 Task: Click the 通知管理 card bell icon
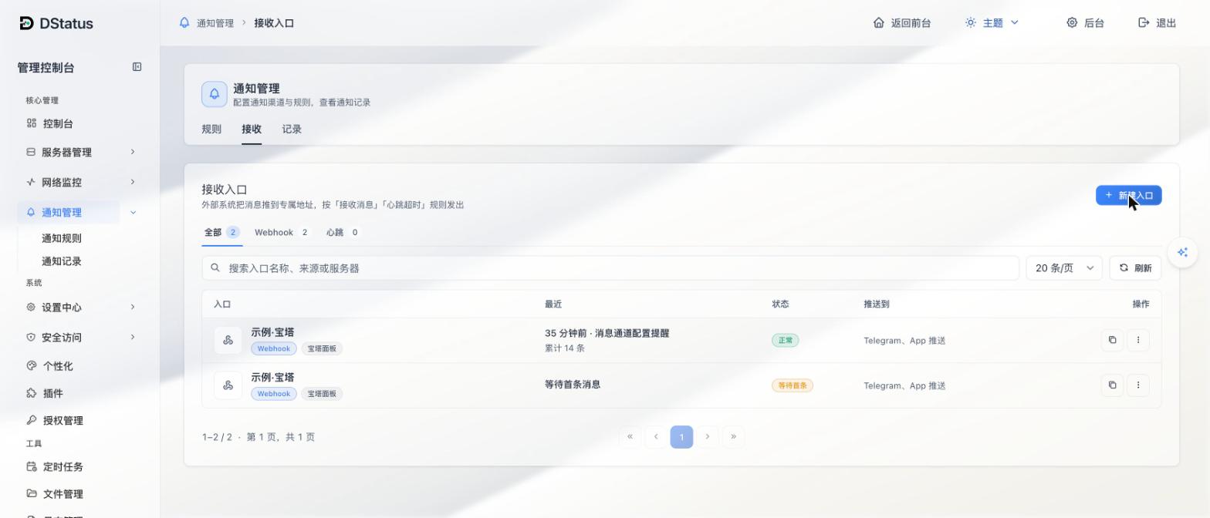[215, 94]
